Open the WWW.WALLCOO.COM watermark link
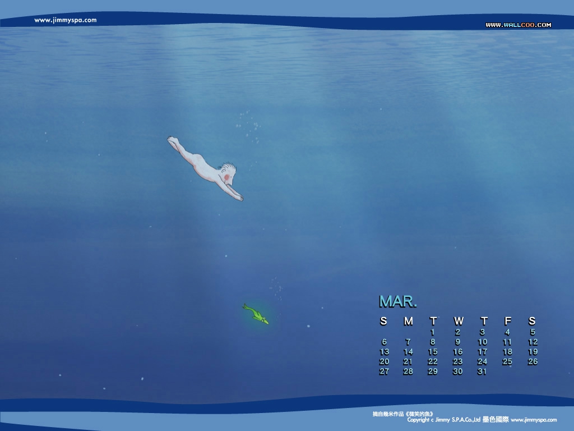The image size is (574, 431). click(518, 25)
